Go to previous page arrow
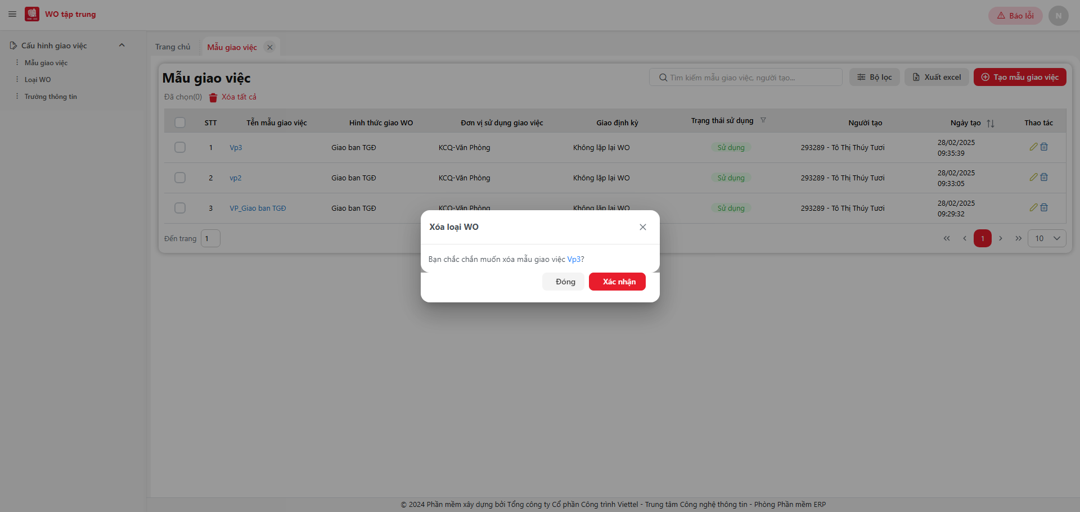The image size is (1080, 512). [x=965, y=238]
